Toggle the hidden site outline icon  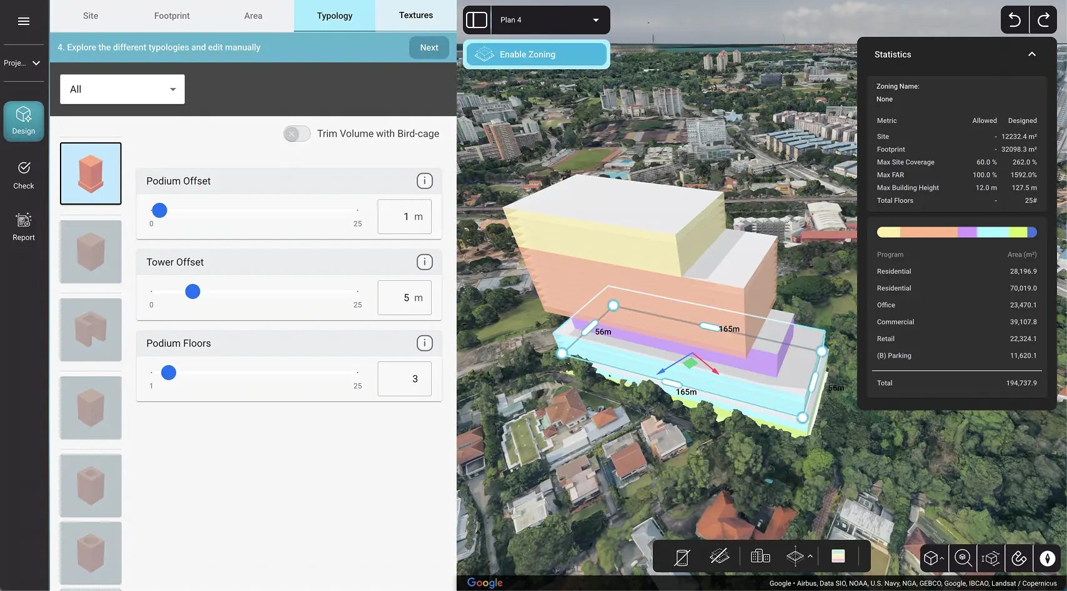point(720,556)
